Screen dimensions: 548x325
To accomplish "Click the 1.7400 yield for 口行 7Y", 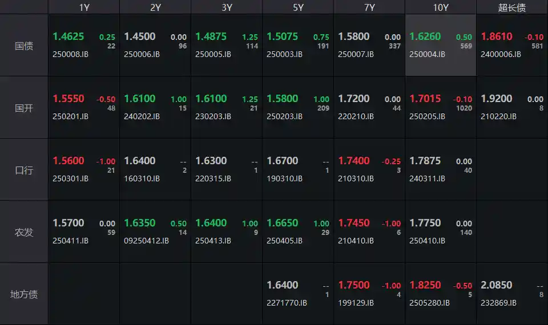I will [x=354, y=161].
